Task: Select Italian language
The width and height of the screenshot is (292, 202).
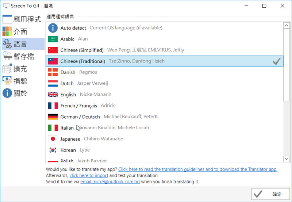Action: click(x=165, y=128)
